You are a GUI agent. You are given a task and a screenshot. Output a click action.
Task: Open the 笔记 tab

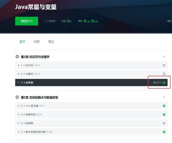pos(51,41)
